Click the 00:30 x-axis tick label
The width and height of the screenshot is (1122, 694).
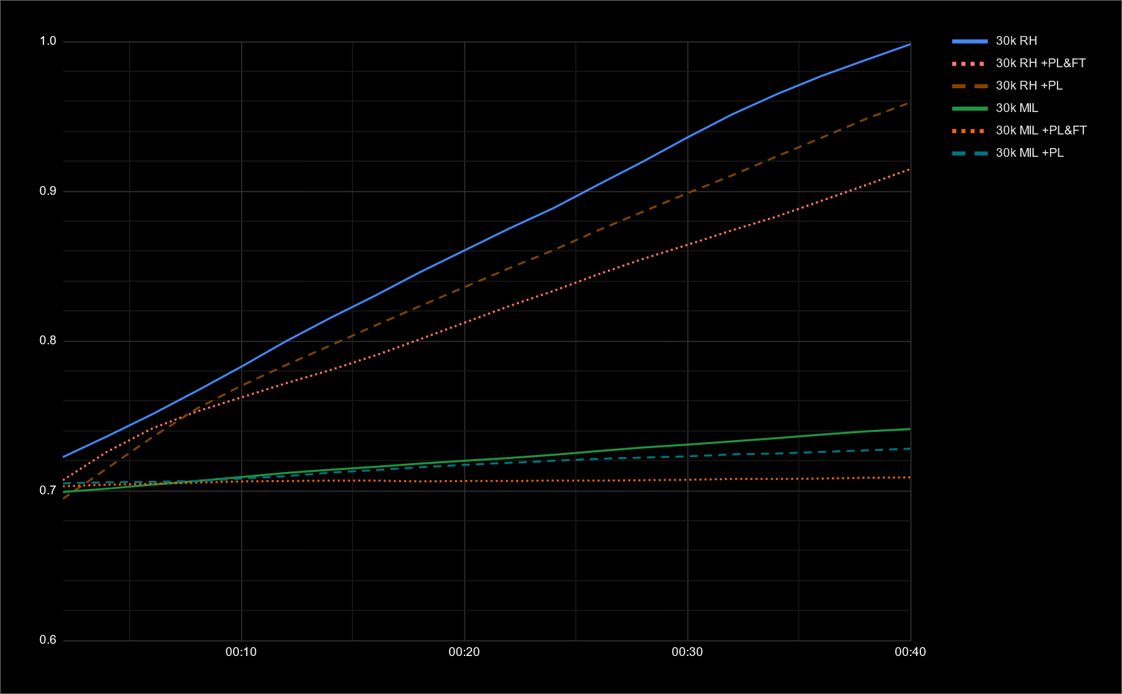[687, 653]
